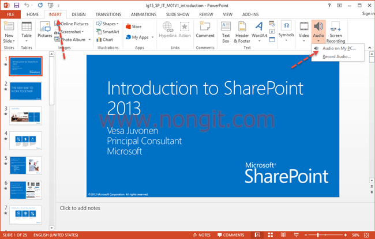
Task: Switch to Slide Sorter view icon
Action: pos(270,235)
